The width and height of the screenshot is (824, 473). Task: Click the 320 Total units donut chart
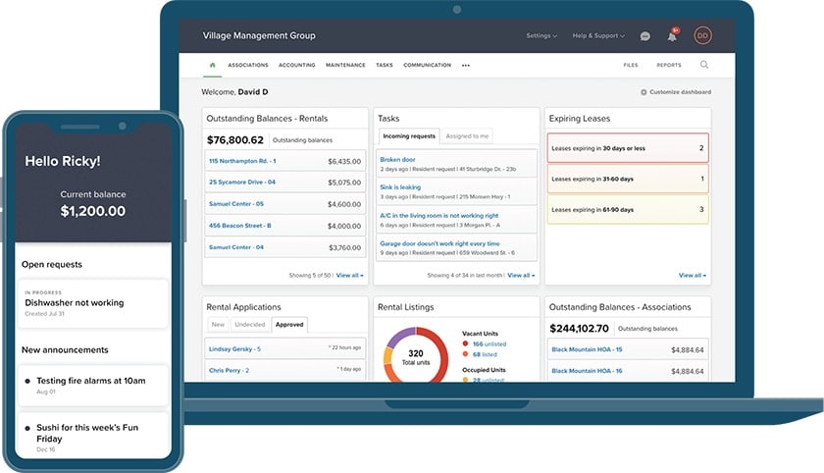tap(416, 355)
